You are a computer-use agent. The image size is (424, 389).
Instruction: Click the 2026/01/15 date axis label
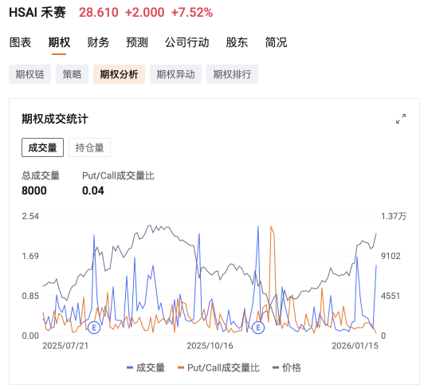(355, 346)
